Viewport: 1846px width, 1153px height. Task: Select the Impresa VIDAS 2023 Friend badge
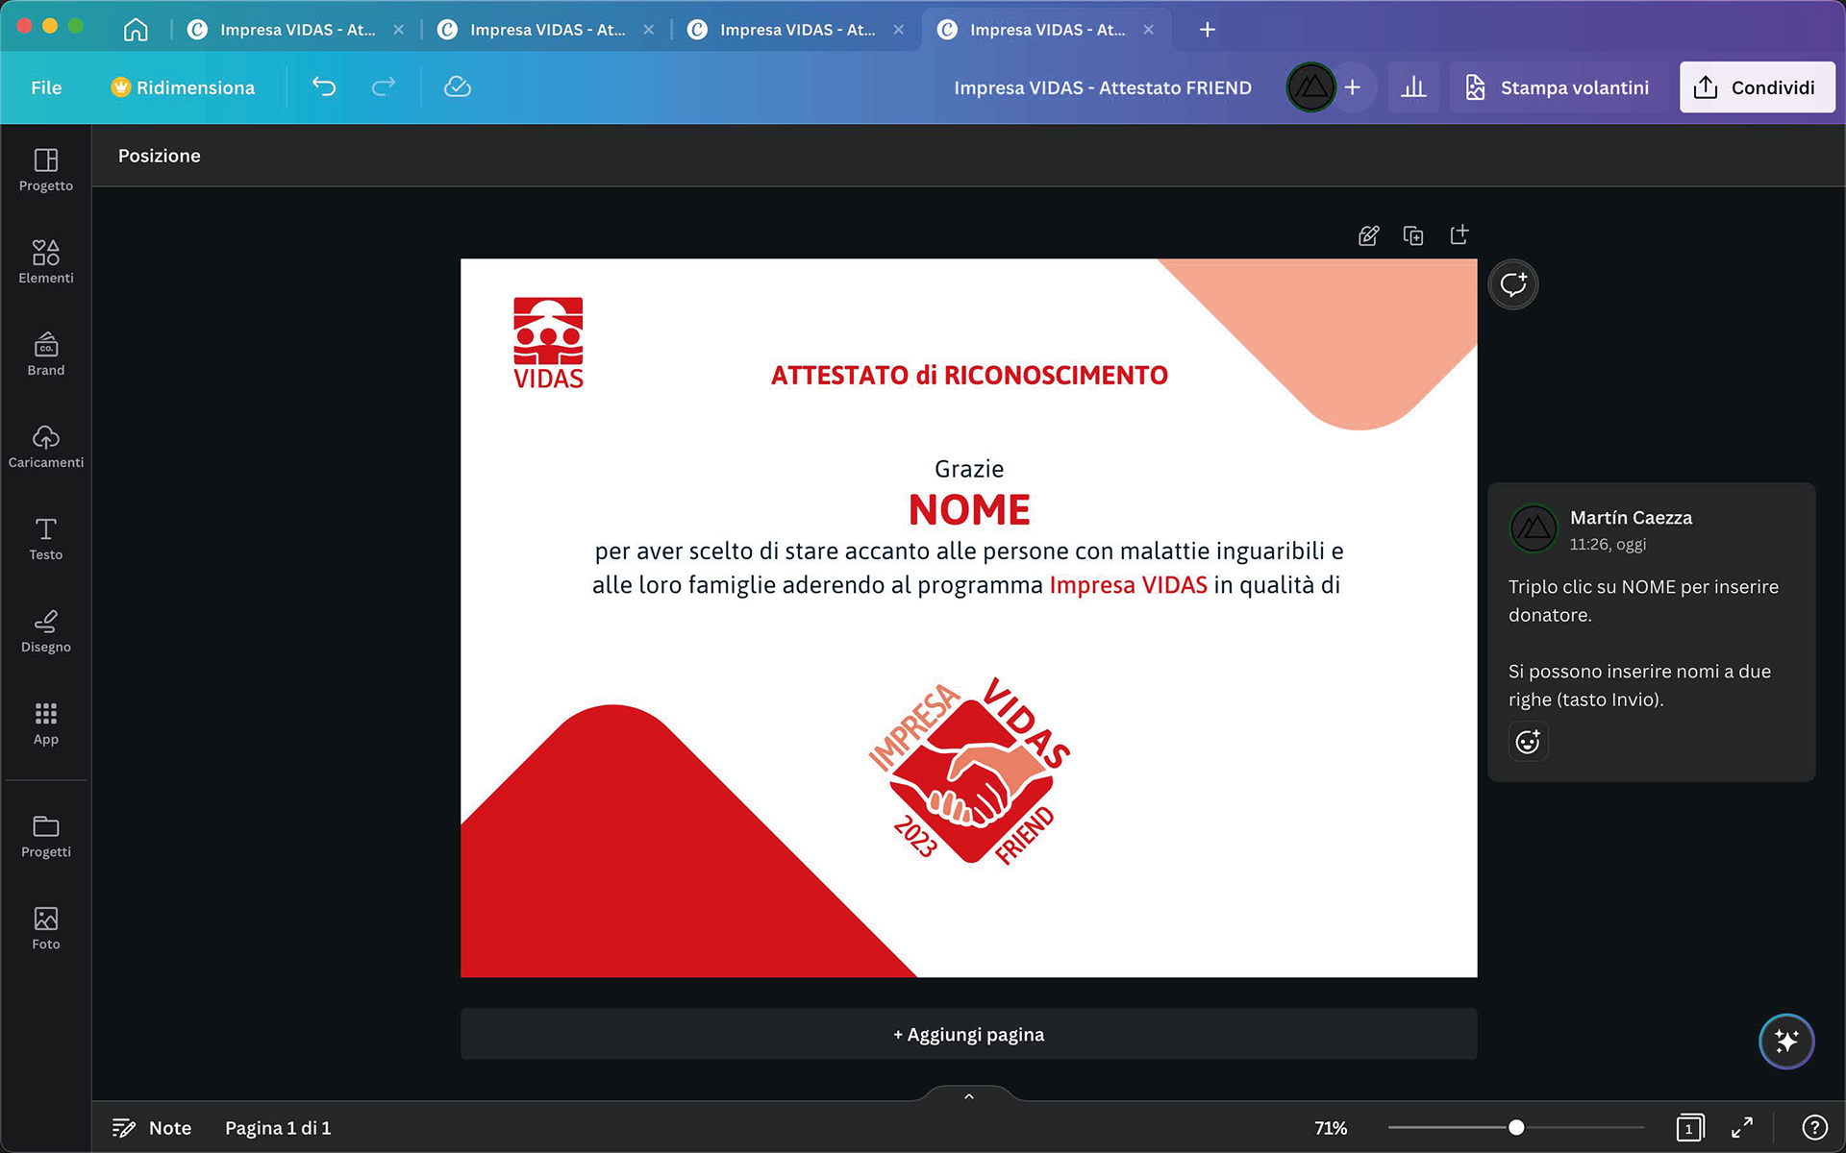(x=968, y=772)
